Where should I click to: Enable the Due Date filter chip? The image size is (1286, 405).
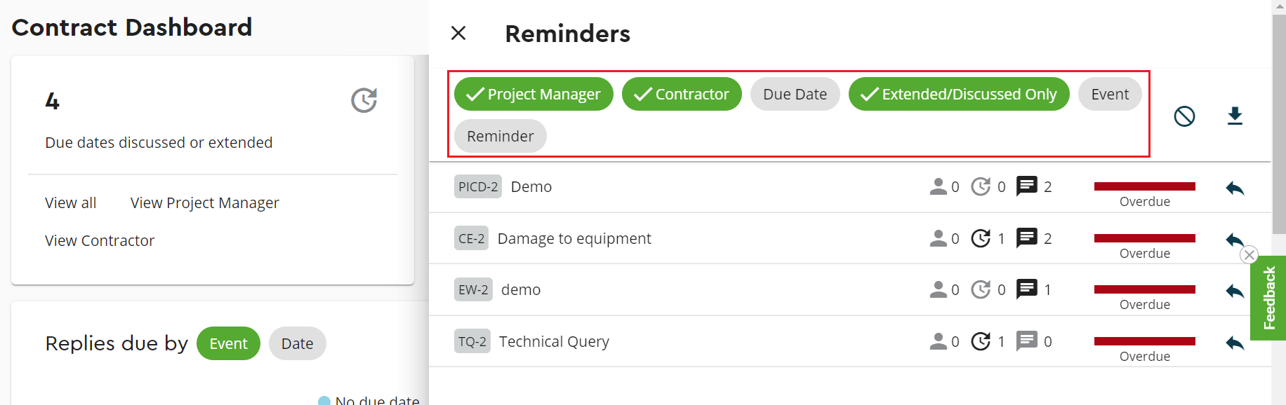tap(795, 94)
